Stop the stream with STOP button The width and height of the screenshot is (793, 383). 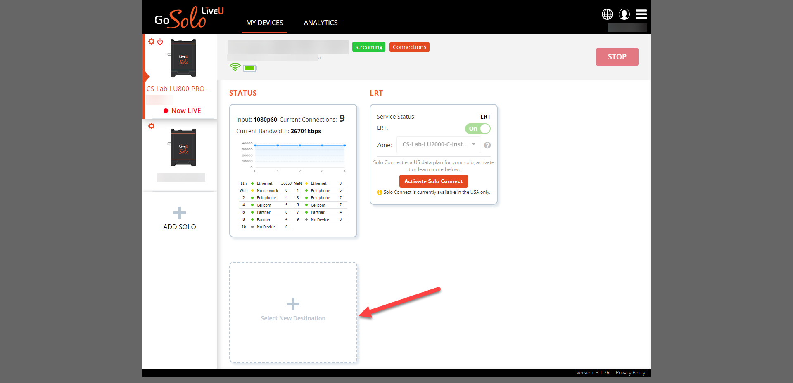(x=617, y=57)
